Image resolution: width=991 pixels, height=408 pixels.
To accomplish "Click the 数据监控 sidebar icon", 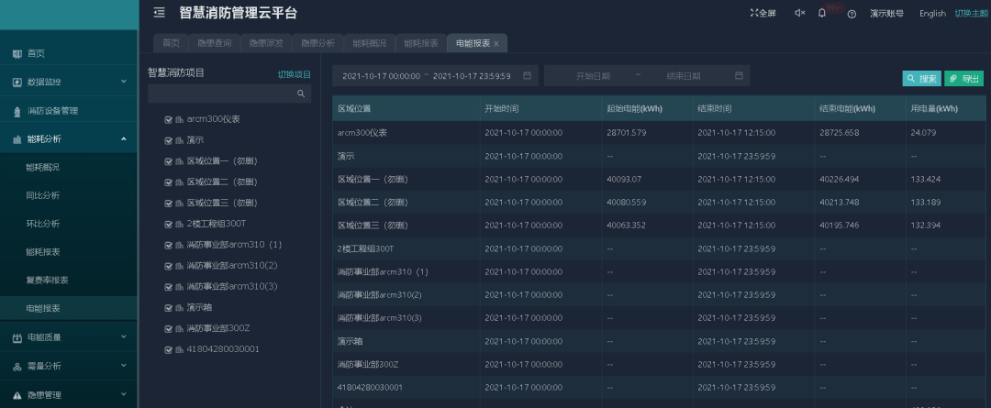I will tap(17, 83).
